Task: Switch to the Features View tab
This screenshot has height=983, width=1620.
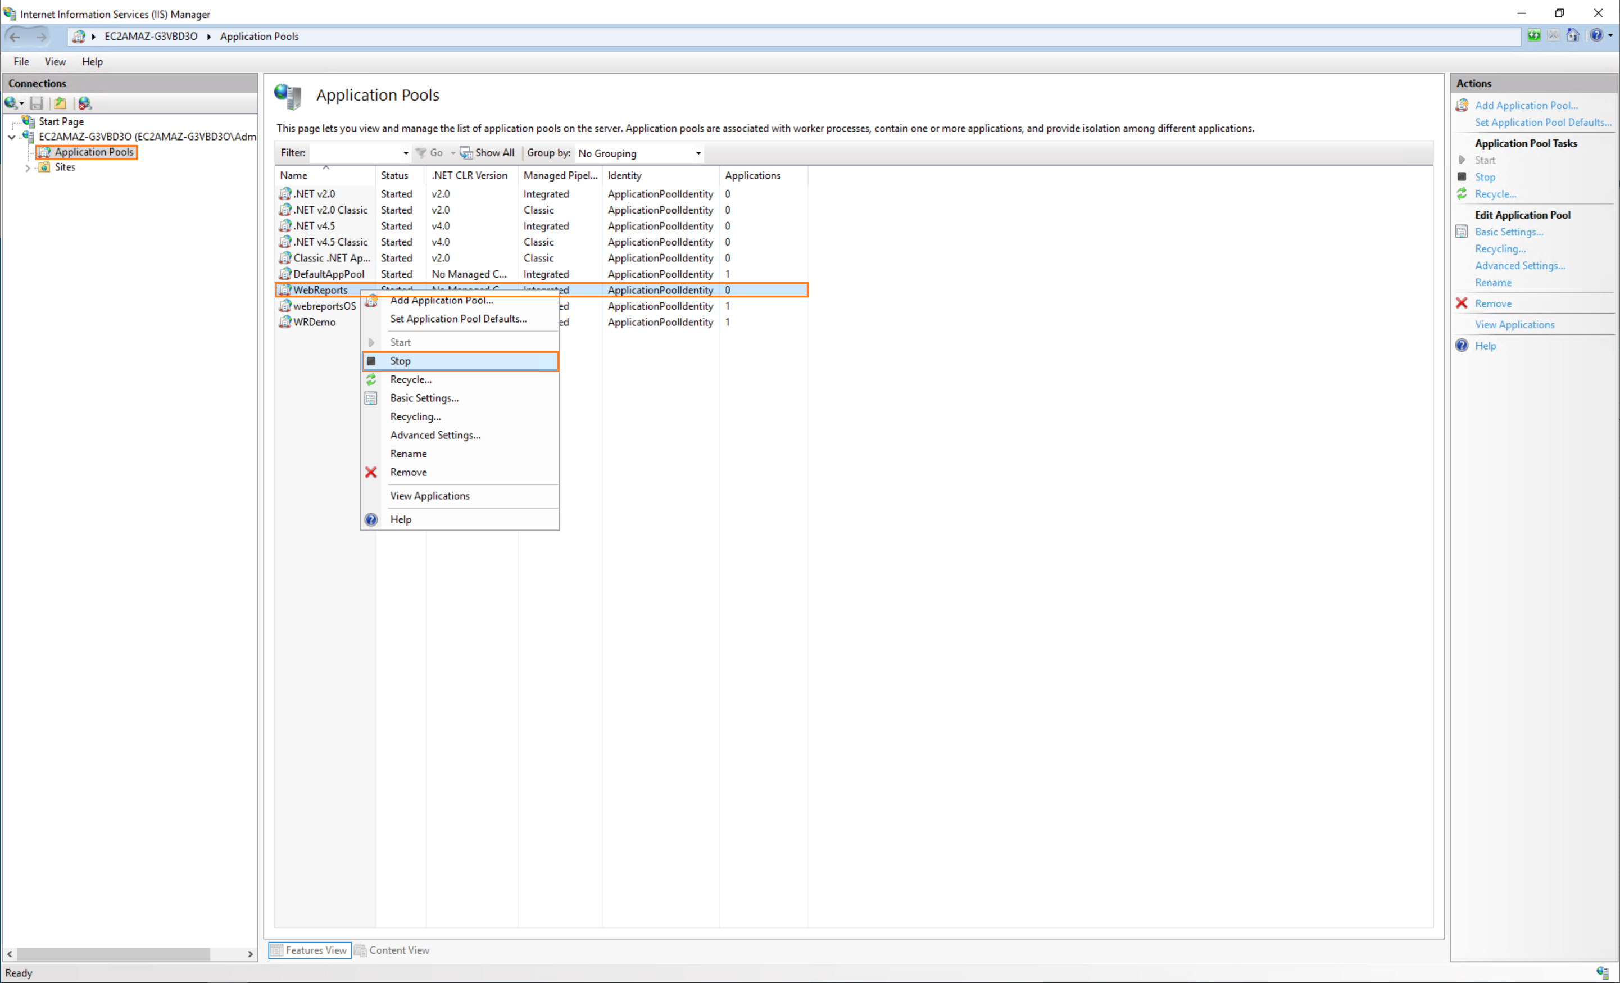Action: [310, 950]
